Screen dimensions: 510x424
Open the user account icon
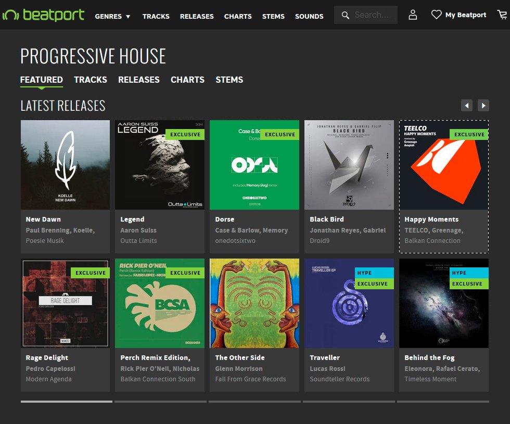[413, 15]
